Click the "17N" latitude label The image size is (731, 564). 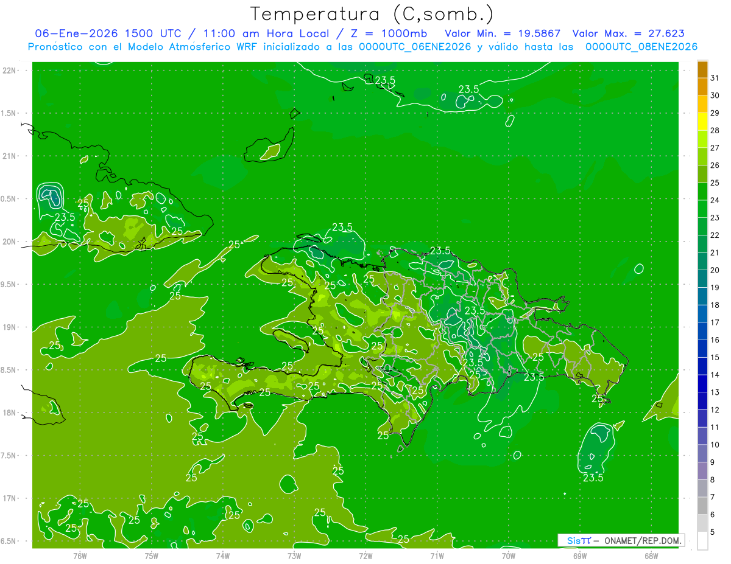(10, 498)
